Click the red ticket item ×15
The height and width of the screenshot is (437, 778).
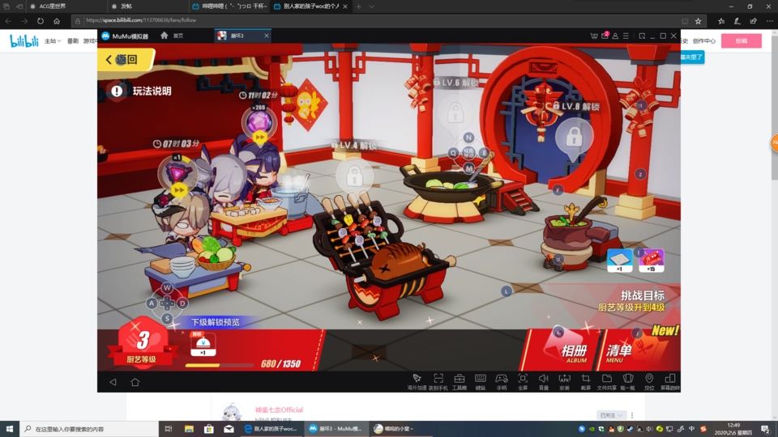[651, 260]
